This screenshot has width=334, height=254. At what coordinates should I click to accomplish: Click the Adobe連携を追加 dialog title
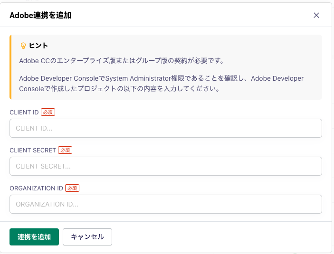click(x=40, y=15)
